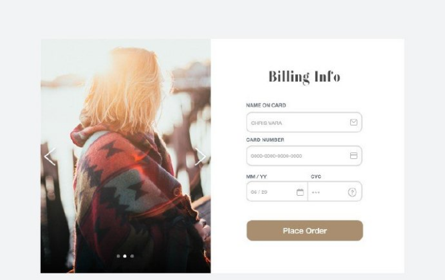This screenshot has height=280, width=445.
Task: Select the third carousel dot indicator
Action: pyautogui.click(x=132, y=256)
